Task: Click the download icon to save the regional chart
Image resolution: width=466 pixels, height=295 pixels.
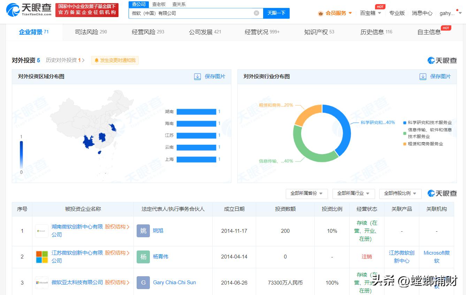Action: (x=198, y=77)
